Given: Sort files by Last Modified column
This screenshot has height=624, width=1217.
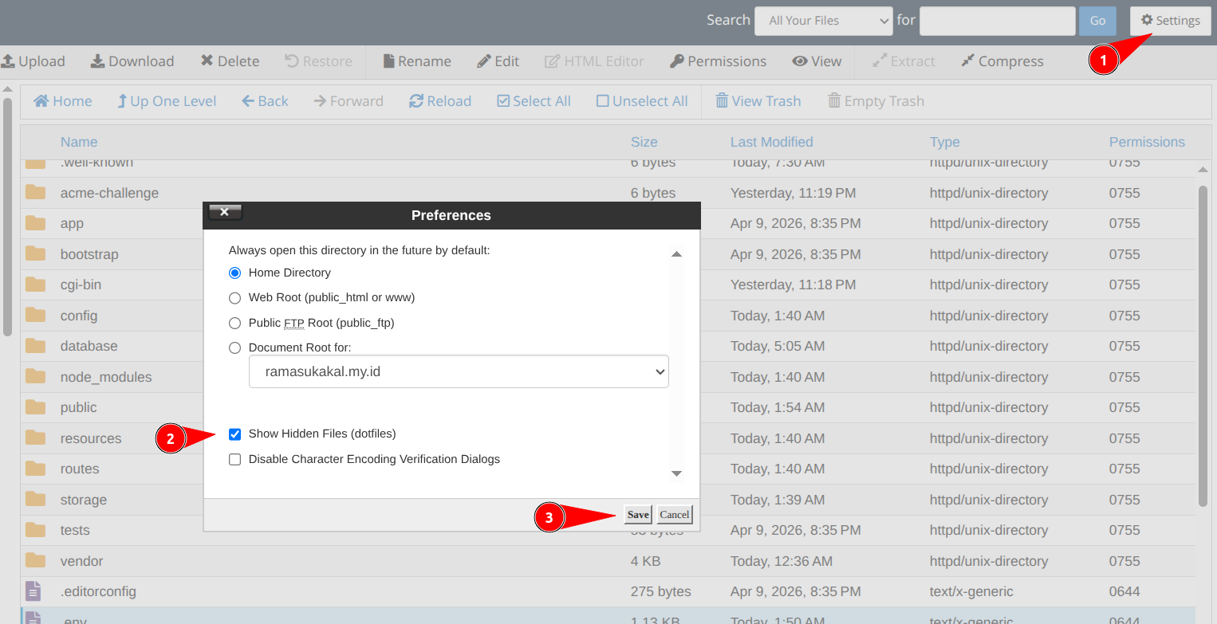Looking at the screenshot, I should [771, 141].
